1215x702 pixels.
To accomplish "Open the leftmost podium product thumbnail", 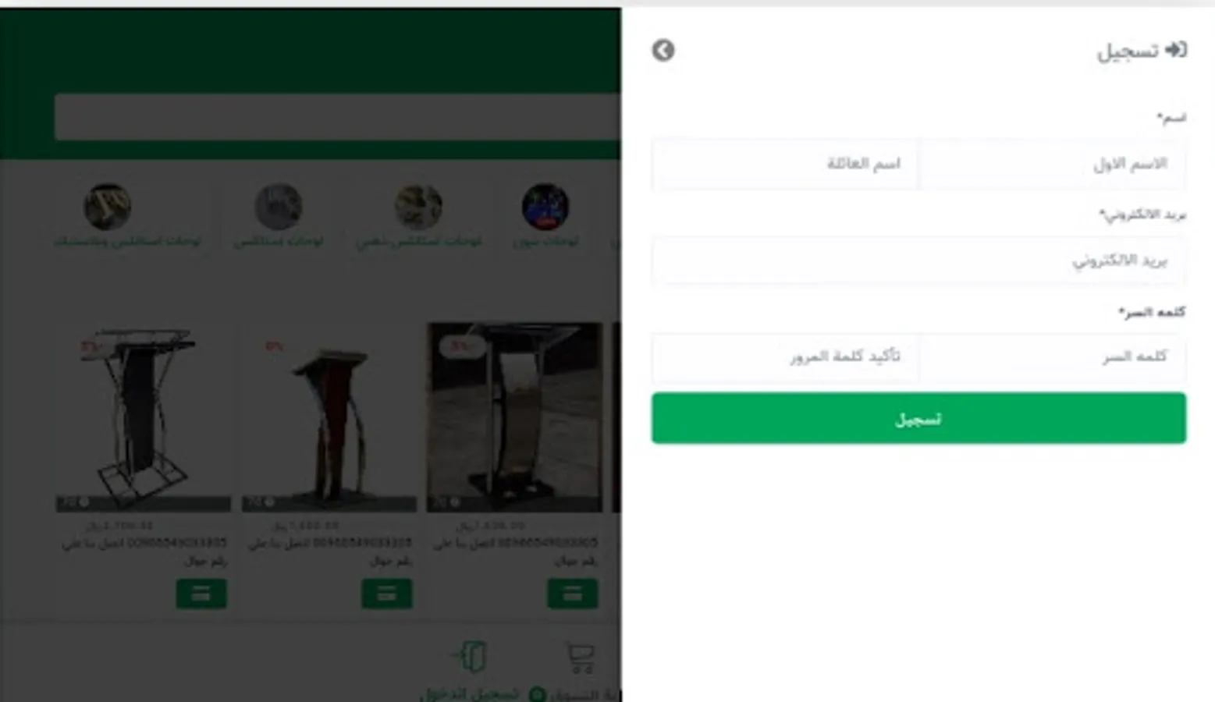I will pos(144,417).
